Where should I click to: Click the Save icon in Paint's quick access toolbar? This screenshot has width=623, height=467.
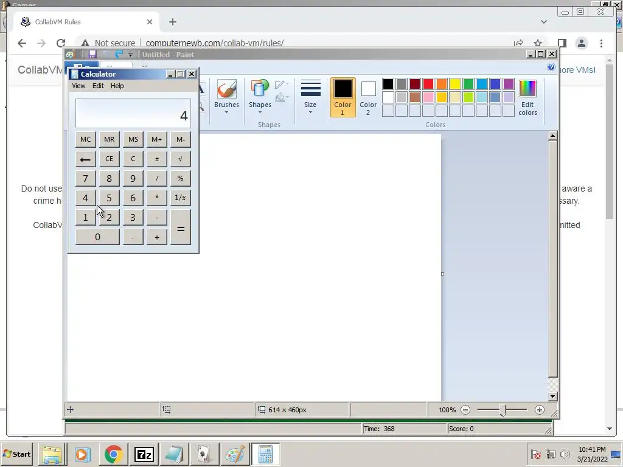coord(92,54)
